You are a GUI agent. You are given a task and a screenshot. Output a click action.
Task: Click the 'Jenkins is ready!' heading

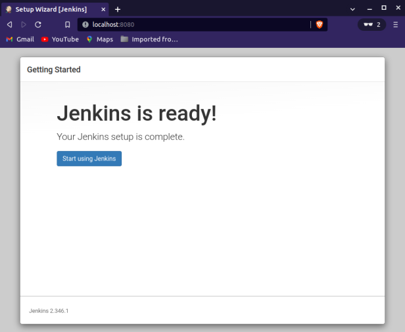click(x=136, y=114)
